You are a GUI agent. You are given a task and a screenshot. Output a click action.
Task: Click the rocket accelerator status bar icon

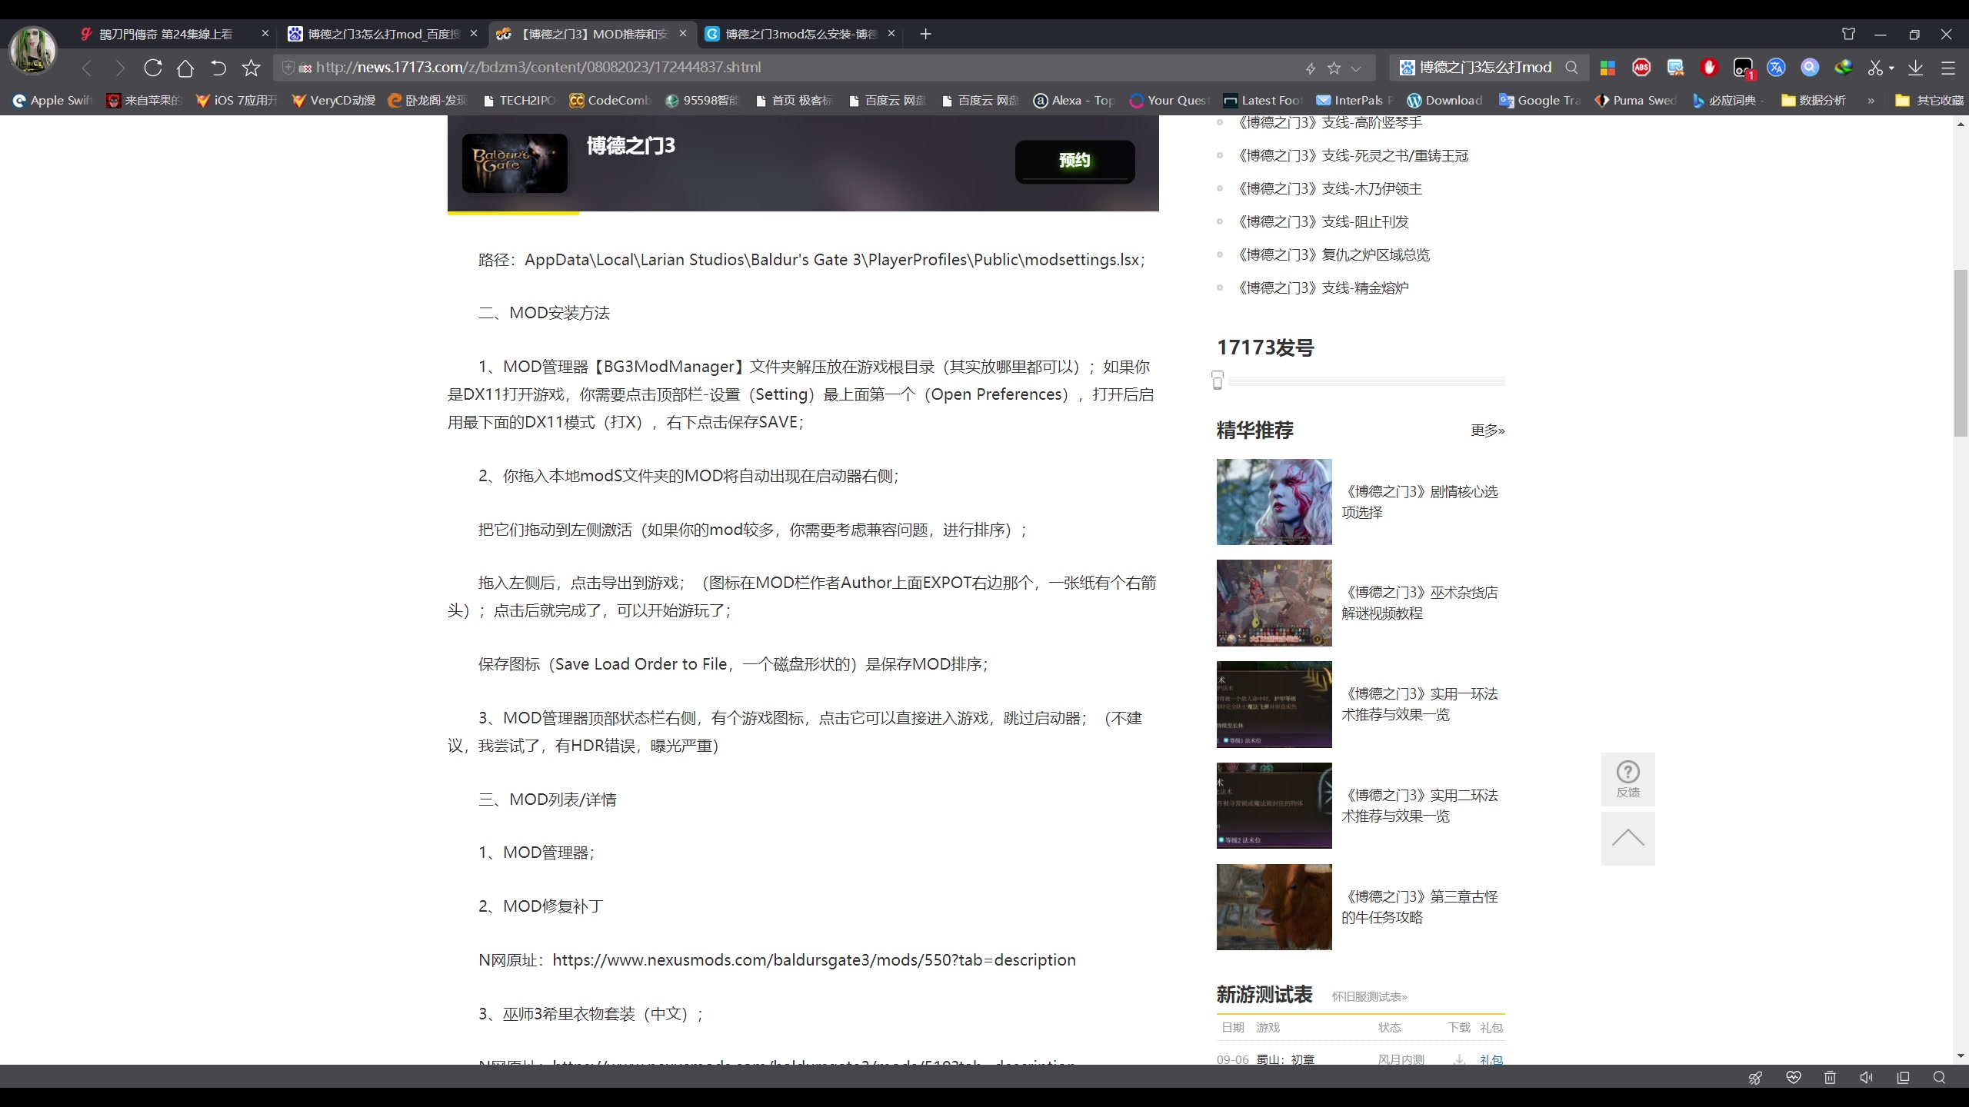pyautogui.click(x=1755, y=1078)
